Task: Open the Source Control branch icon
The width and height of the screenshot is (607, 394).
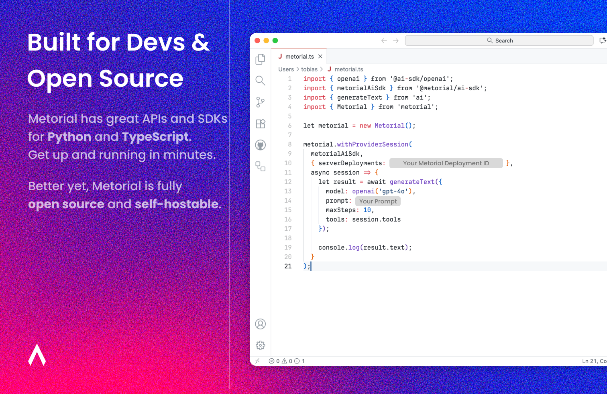Action: click(260, 102)
